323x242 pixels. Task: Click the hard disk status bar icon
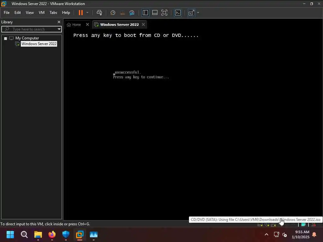(x=260, y=225)
